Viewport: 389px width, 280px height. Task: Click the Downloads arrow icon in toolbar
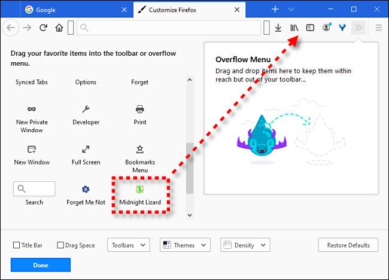click(x=278, y=28)
